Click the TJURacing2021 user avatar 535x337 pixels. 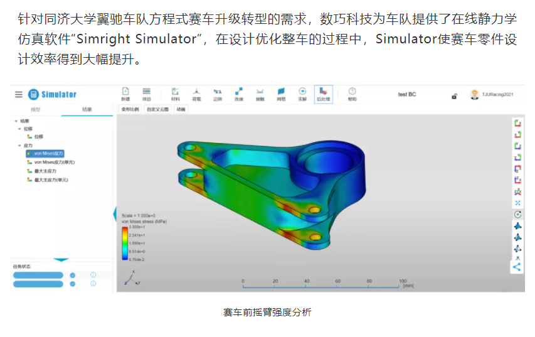point(474,95)
